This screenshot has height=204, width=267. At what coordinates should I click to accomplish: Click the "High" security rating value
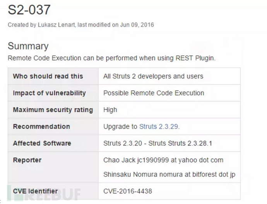110,110
